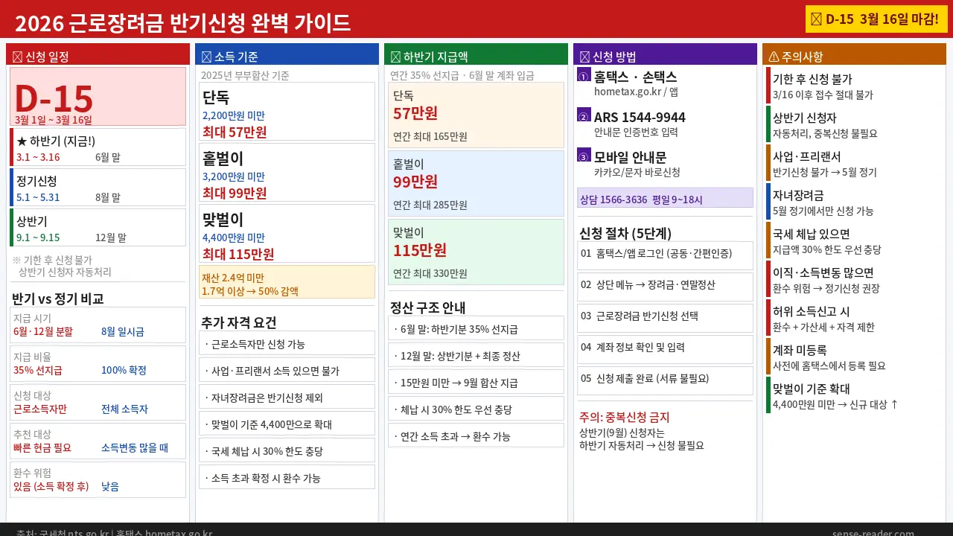Select step 05 신청 제출 완료
Viewport: 953px width, 536px height.
click(665, 379)
